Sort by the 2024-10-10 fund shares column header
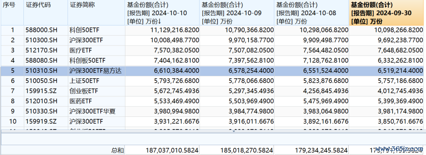Viewport: 426px width, 155px height. (x=162, y=13)
